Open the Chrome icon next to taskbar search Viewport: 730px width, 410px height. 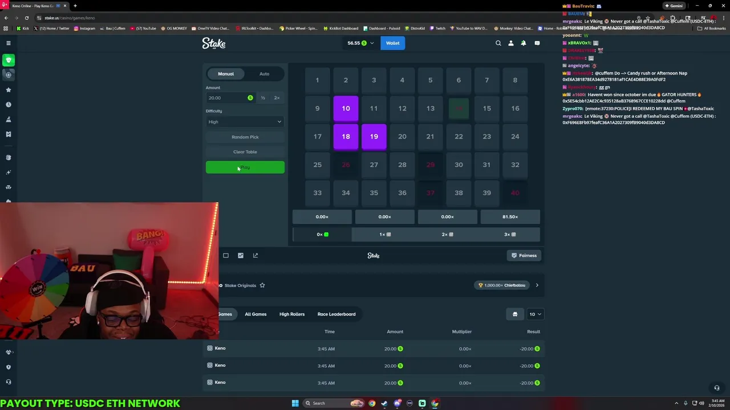(372, 403)
